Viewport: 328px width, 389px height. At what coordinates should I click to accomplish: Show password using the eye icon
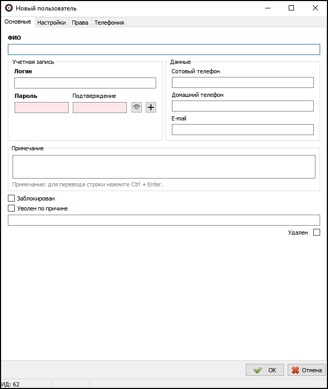(137, 107)
